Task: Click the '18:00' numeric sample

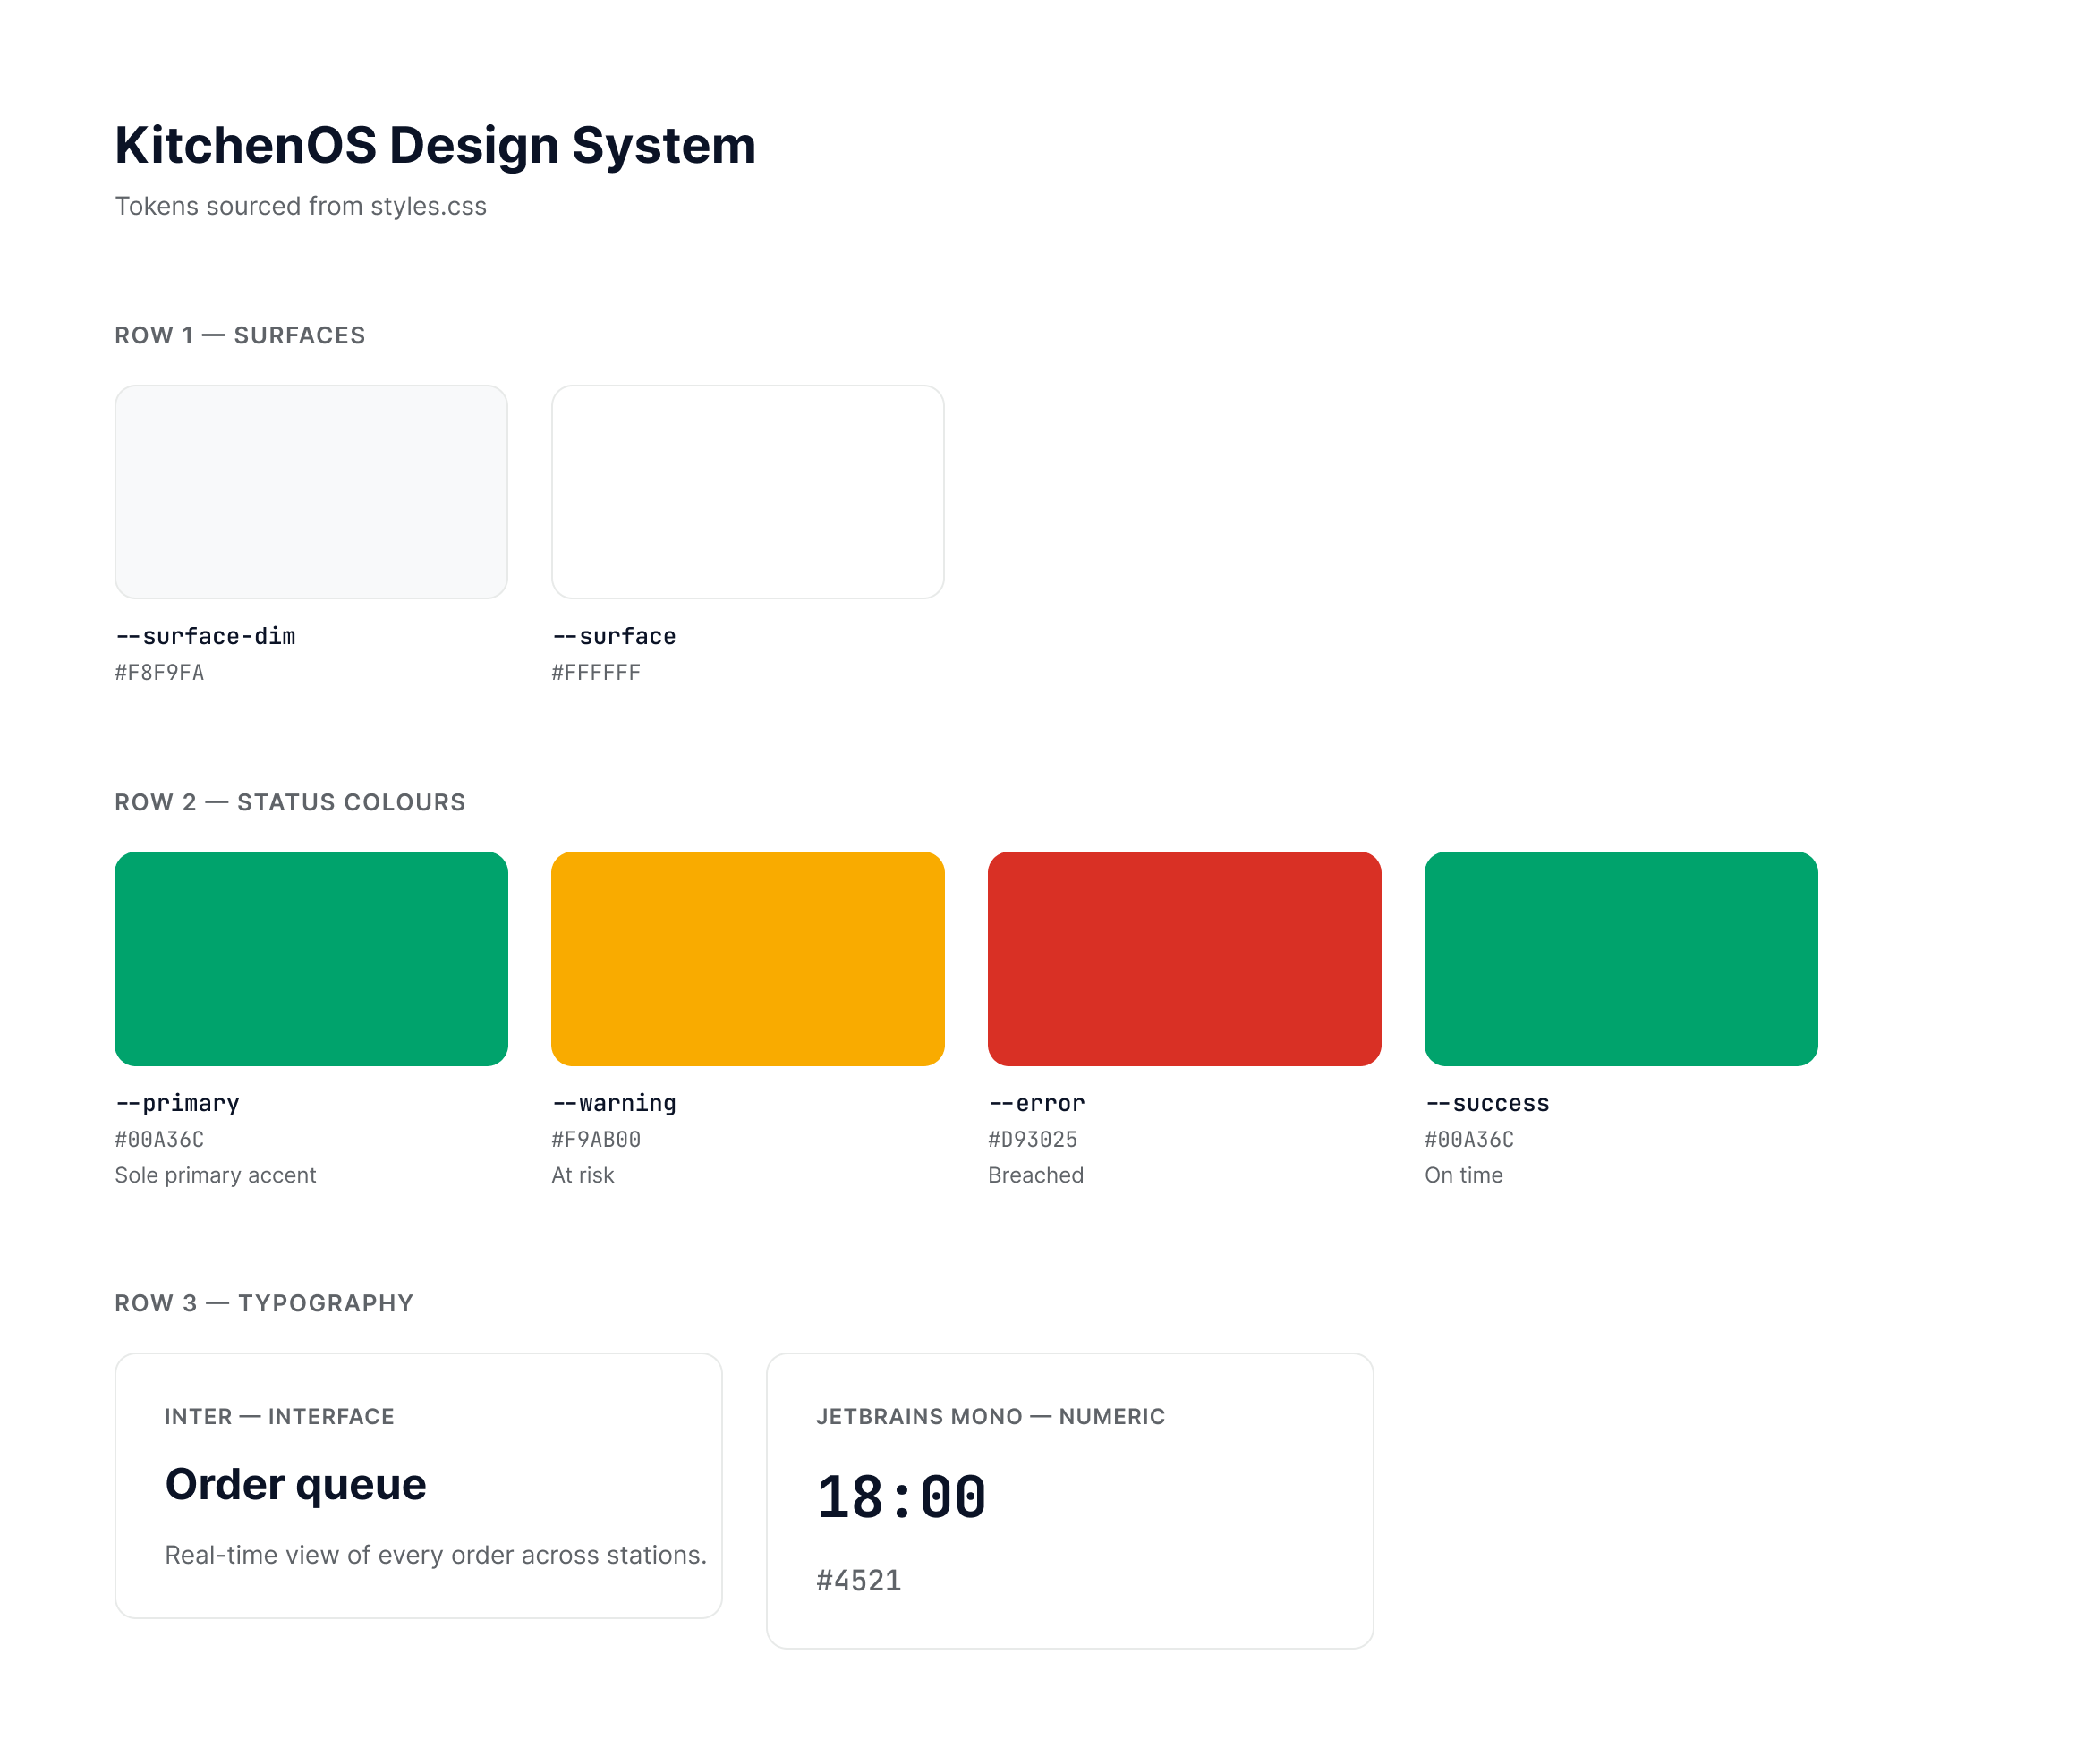Action: pos(901,1498)
